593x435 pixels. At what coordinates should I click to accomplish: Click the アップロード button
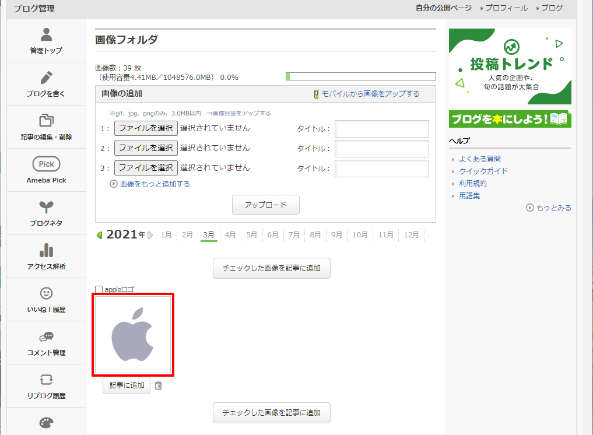(x=265, y=205)
